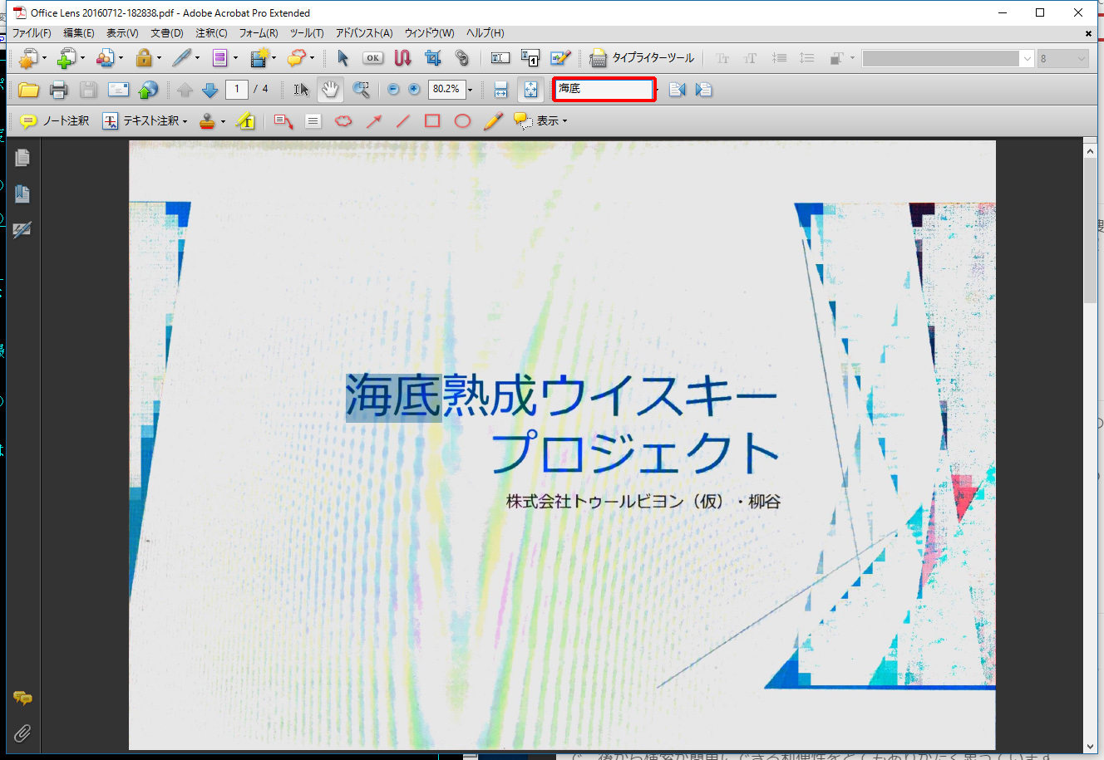Image resolution: width=1104 pixels, height=760 pixels.
Task: Open the Create PDF dropdown arrow
Action: 44,59
